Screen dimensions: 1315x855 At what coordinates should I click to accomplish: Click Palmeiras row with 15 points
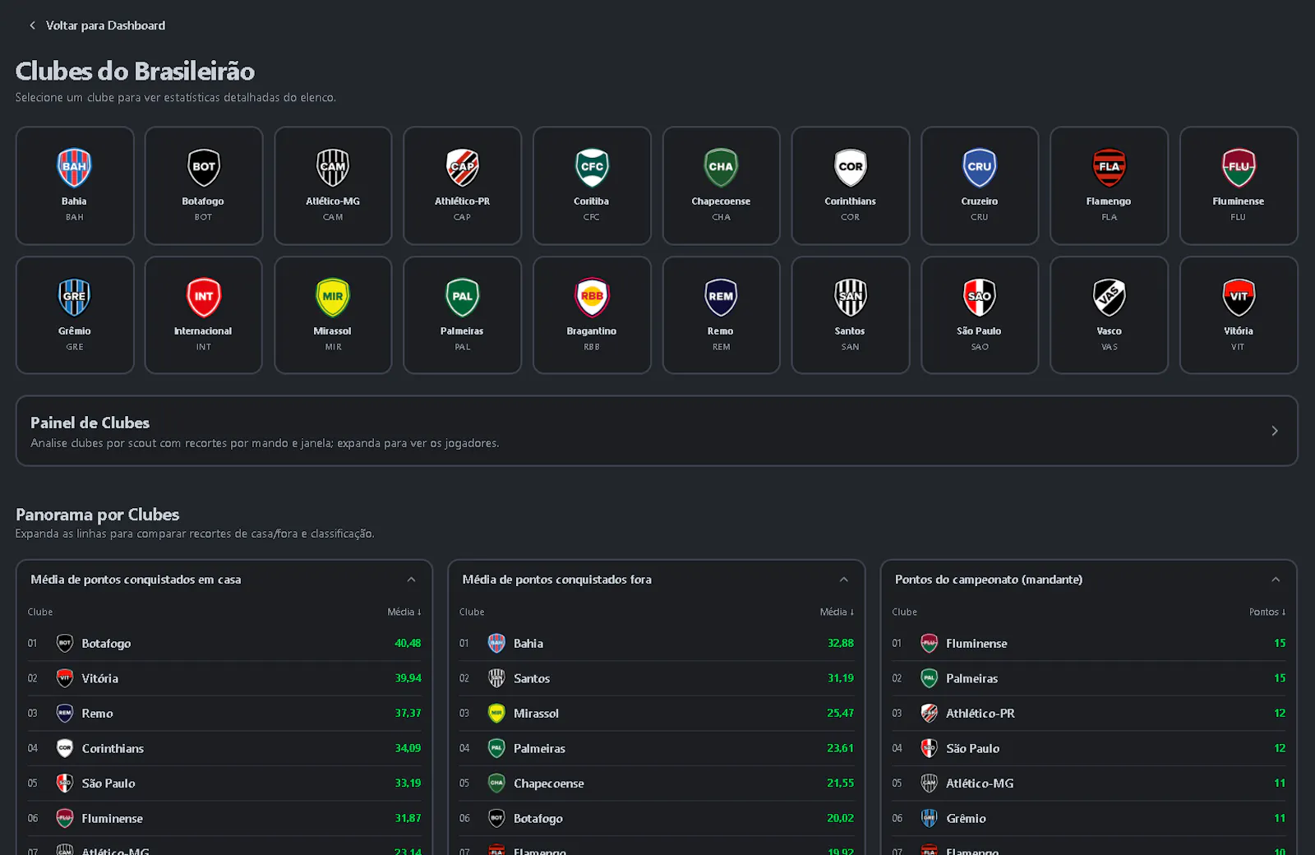[1089, 678]
